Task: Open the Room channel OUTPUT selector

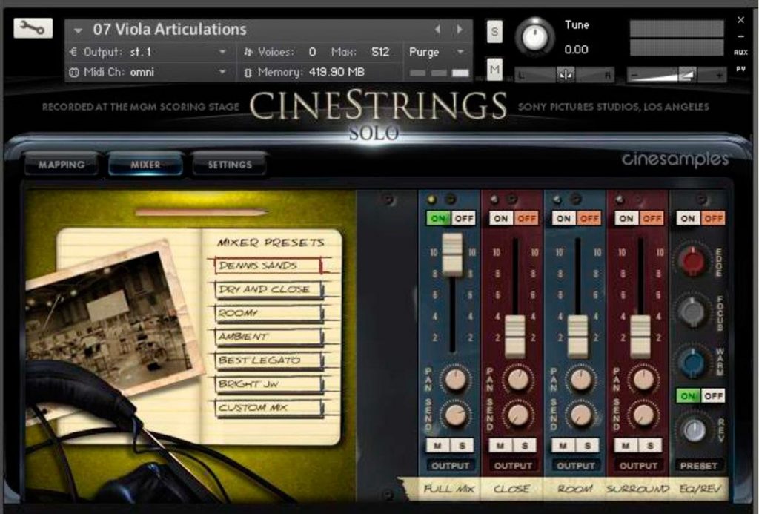Action: click(x=575, y=466)
